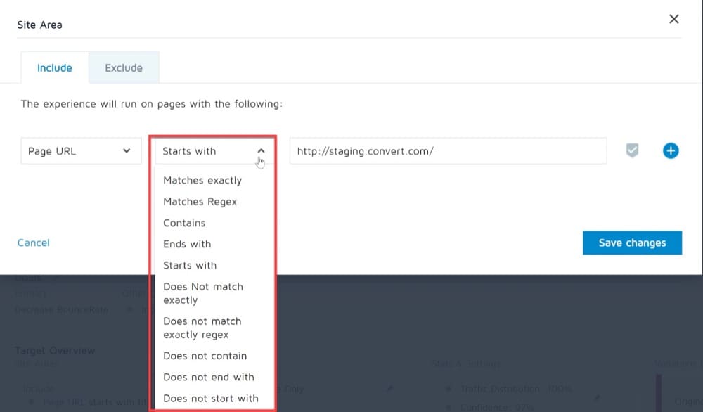
Task: Focus the URL field with staging.convert.com
Action: tap(449, 151)
